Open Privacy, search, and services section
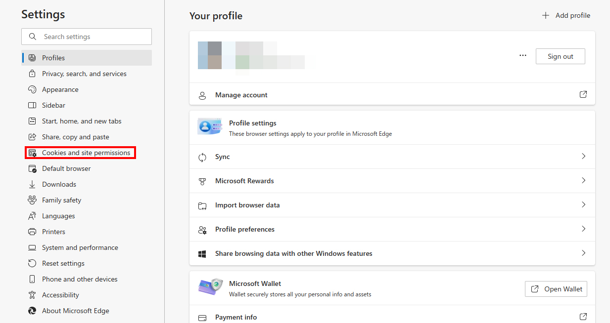This screenshot has height=323, width=610. coord(87,74)
